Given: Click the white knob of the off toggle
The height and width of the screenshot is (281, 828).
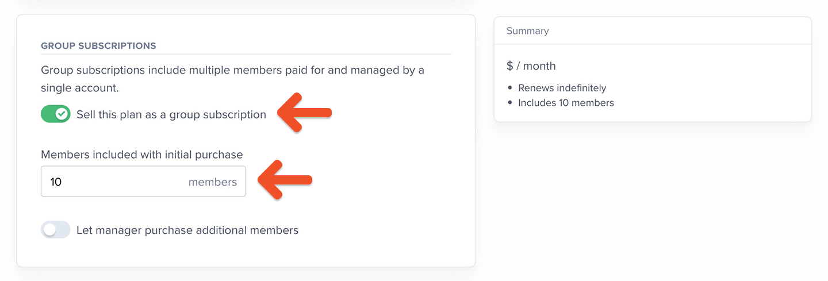Looking at the screenshot, I should tap(50, 230).
